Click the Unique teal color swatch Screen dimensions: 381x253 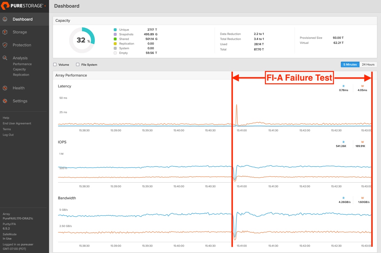(x=115, y=30)
